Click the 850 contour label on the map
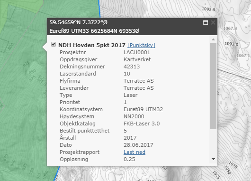 coord(32,72)
